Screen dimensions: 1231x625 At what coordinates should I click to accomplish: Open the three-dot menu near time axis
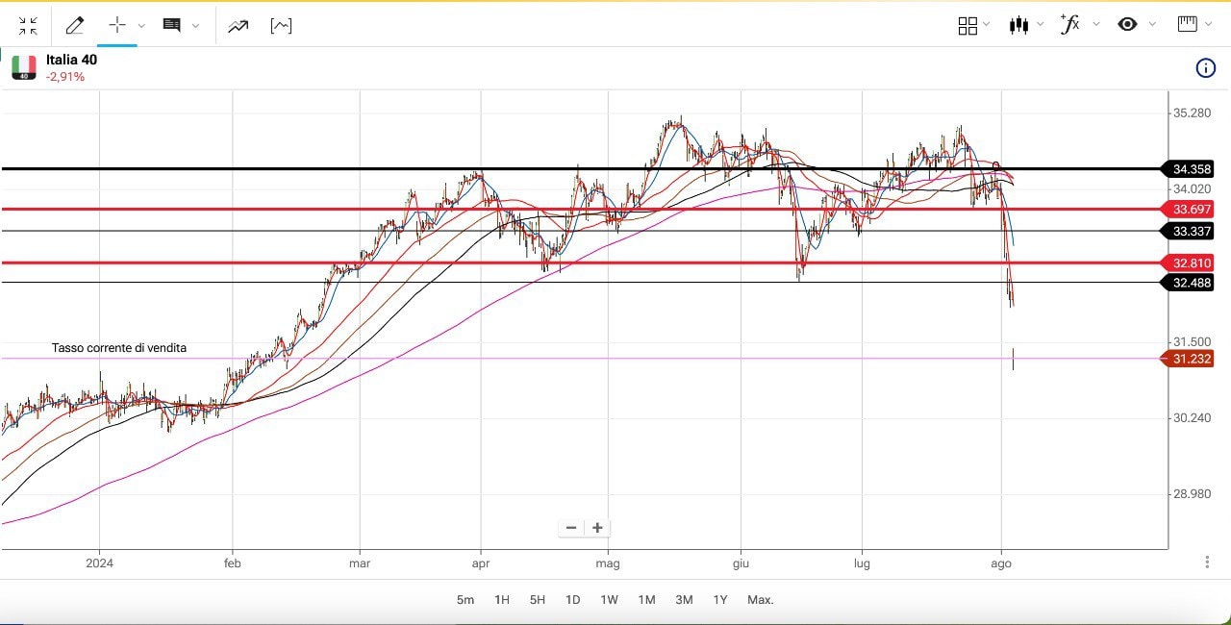(x=1207, y=562)
